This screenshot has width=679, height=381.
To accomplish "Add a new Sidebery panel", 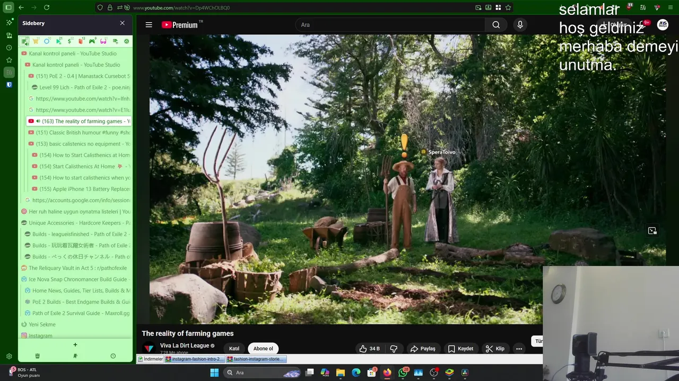I will (x=115, y=41).
